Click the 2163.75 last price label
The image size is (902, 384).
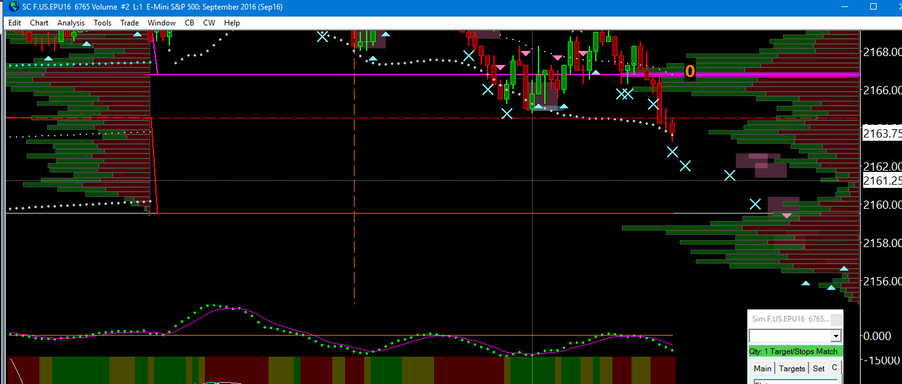click(x=882, y=133)
